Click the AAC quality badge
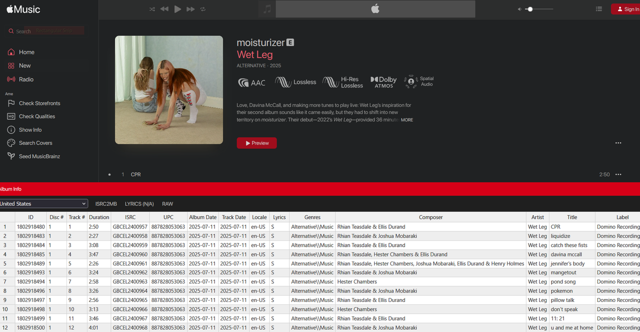640x332 pixels. pos(251,82)
